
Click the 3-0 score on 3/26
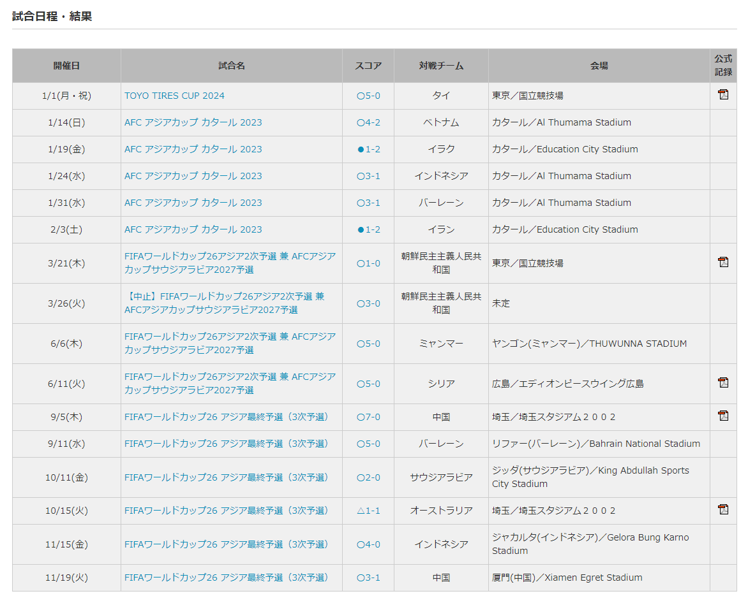(368, 303)
